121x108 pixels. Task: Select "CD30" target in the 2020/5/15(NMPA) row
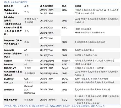(64, 74)
